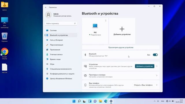Click the back arrow in Параметры
This screenshot has height=104, width=185.
tap(46, 7)
